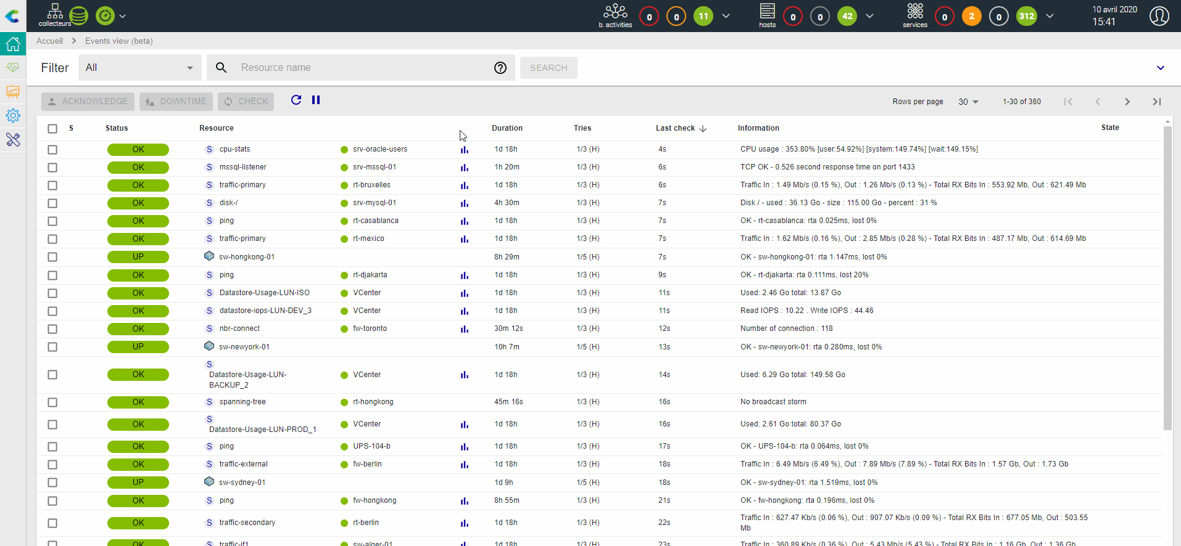1181x546 pixels.
Task: Click the green 312 services OK counter
Action: [1027, 17]
